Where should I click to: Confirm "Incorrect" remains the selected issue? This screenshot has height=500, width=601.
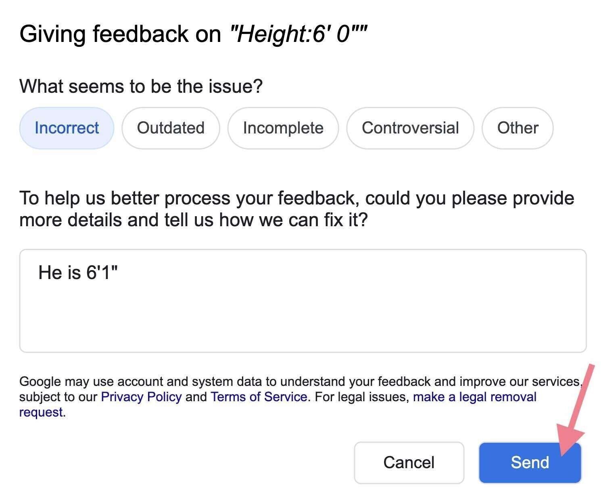[x=66, y=128]
